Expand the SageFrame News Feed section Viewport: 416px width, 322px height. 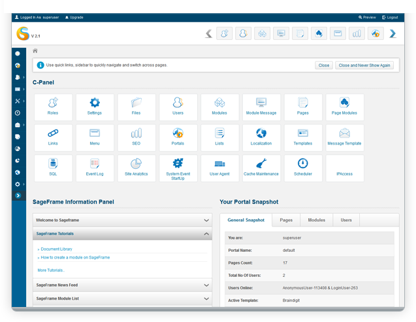[x=122, y=285]
